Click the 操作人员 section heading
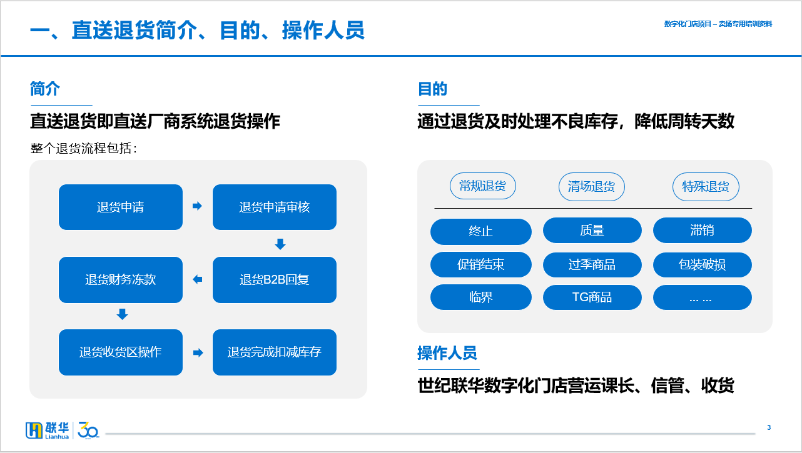Screen dimensions: 802x453 point(447,353)
